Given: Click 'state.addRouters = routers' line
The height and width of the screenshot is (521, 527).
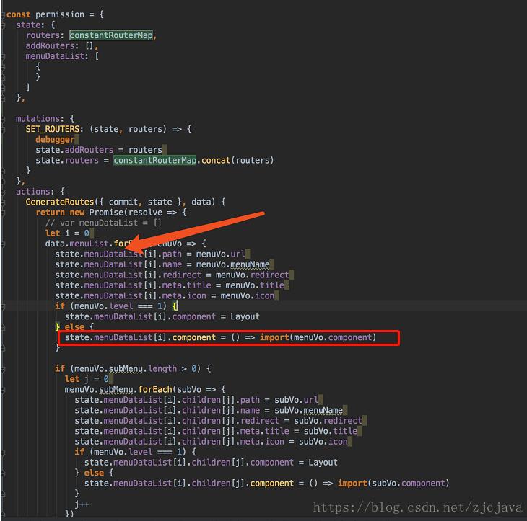Looking at the screenshot, I should pyautogui.click(x=99, y=150).
